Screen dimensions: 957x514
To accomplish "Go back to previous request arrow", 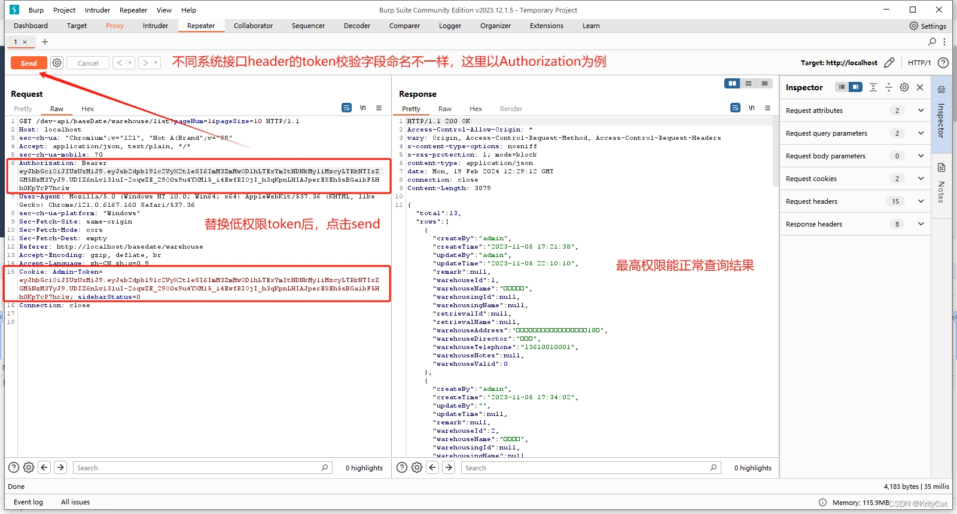I will [120, 63].
